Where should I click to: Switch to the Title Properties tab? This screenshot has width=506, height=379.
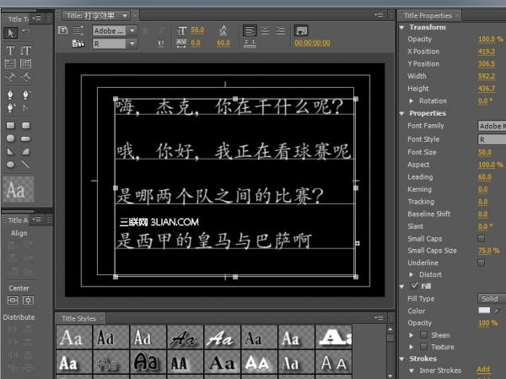pyautogui.click(x=428, y=15)
